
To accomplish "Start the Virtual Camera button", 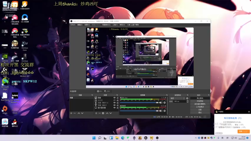I will [200, 104].
